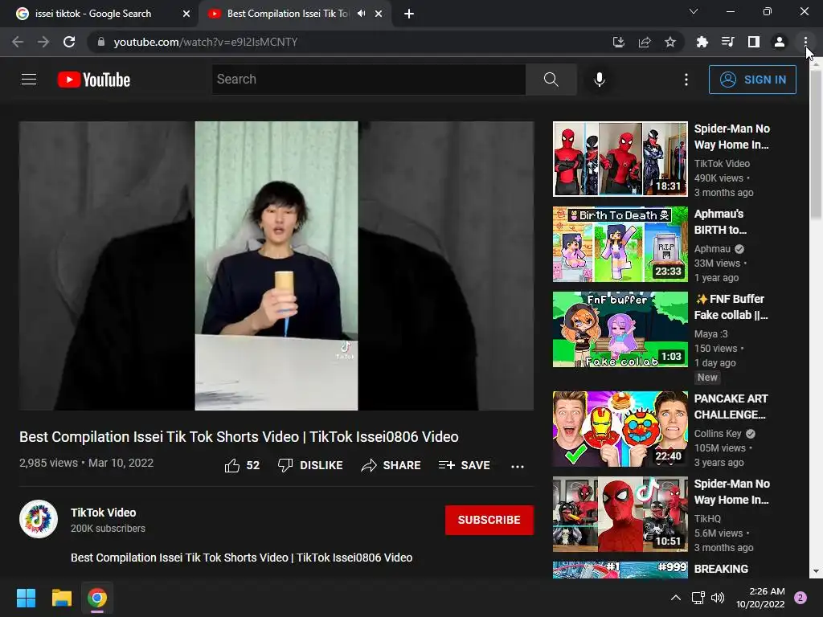Go to YouTube home via the logo

click(x=94, y=80)
